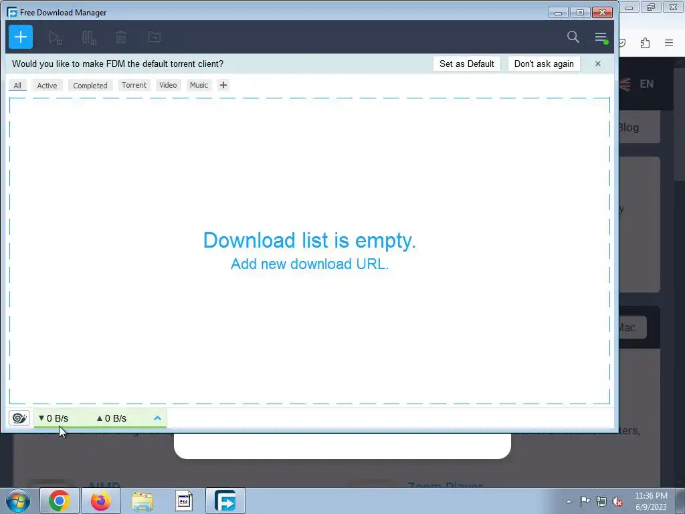Click the upload speed 0 B/s indicator
This screenshot has width=685, height=514.
click(x=112, y=418)
